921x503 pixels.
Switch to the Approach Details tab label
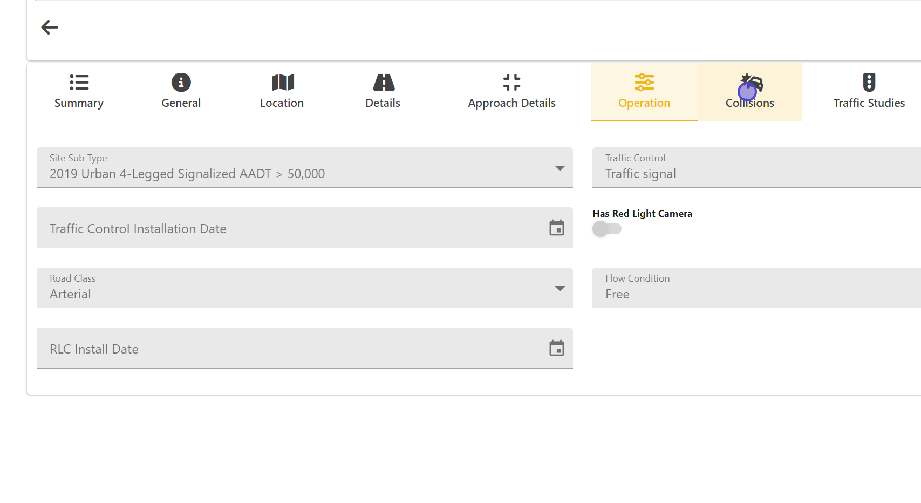pos(511,103)
